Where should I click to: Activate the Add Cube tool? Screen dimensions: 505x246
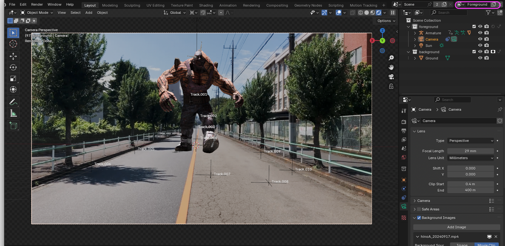point(13,126)
